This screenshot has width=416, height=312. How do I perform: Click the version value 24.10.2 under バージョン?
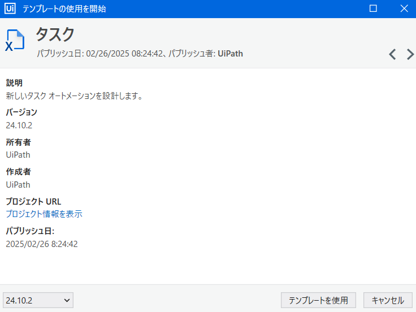19,125
